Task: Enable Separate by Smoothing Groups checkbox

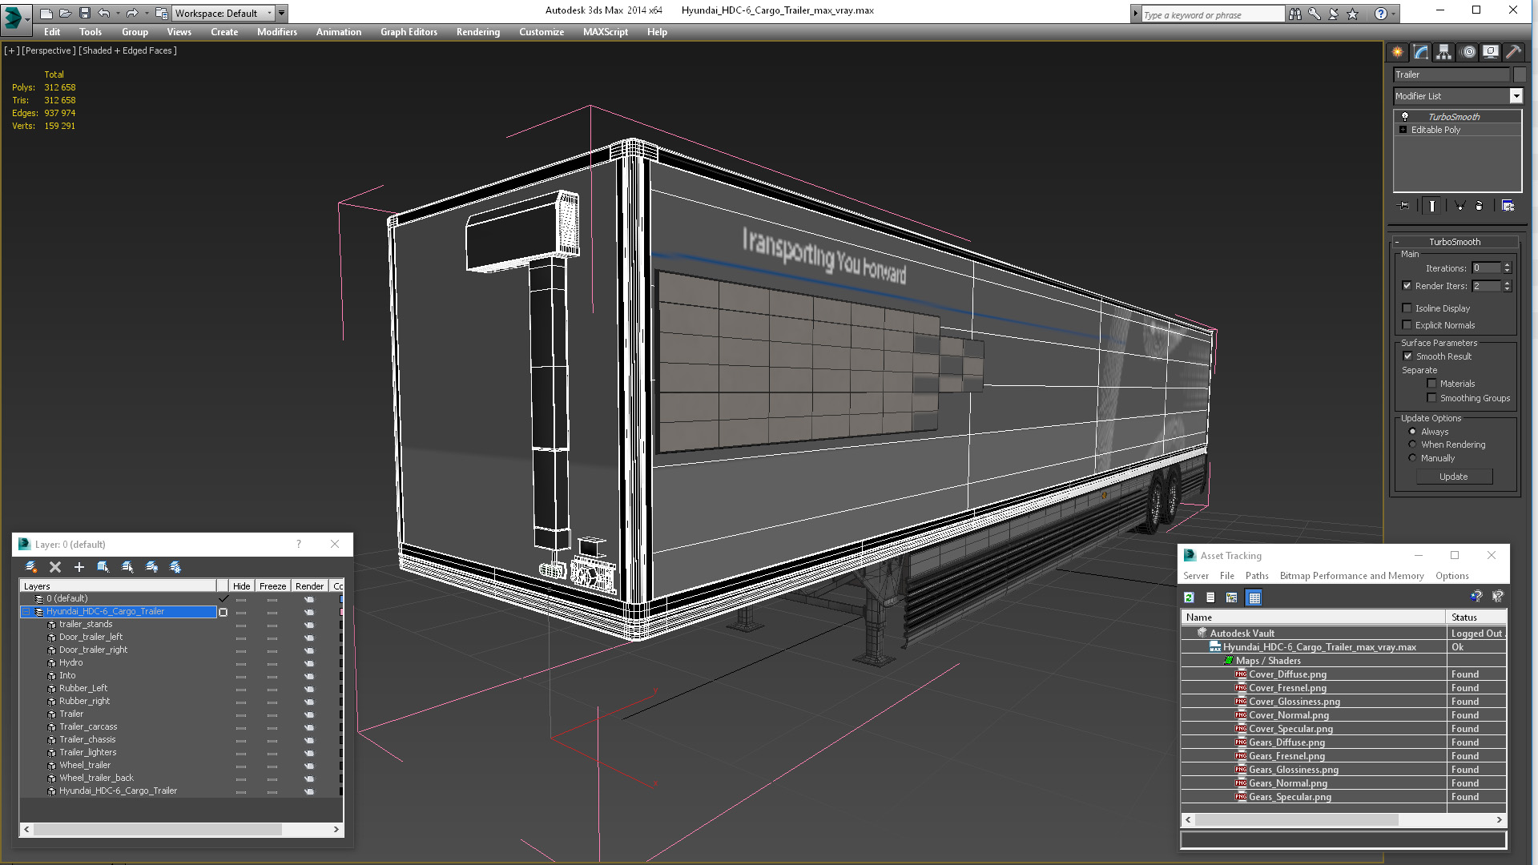Action: coord(1431,398)
